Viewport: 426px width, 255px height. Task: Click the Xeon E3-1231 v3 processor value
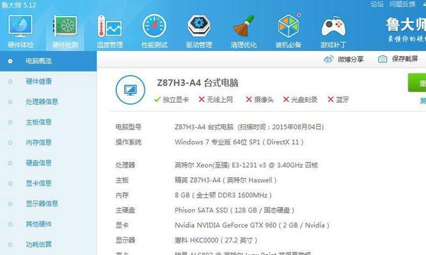(246, 165)
